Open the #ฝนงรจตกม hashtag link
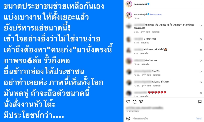Viewport: 204px width, 122px height. [156, 14]
